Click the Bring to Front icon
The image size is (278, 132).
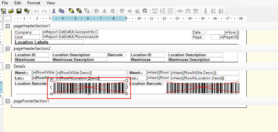[x=71, y=11]
